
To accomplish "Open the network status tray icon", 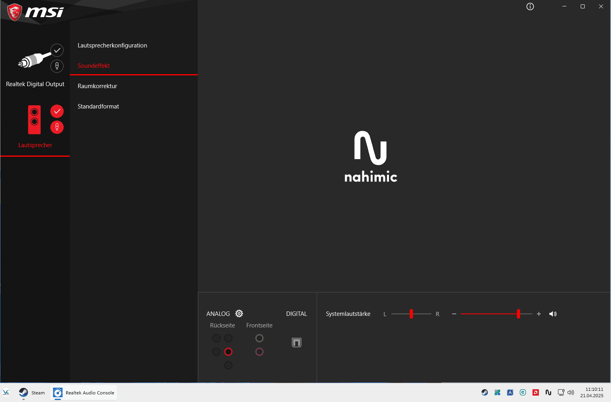I will pyautogui.click(x=561, y=392).
